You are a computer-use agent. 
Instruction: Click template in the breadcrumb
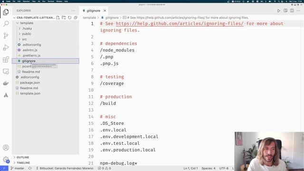tap(89, 18)
